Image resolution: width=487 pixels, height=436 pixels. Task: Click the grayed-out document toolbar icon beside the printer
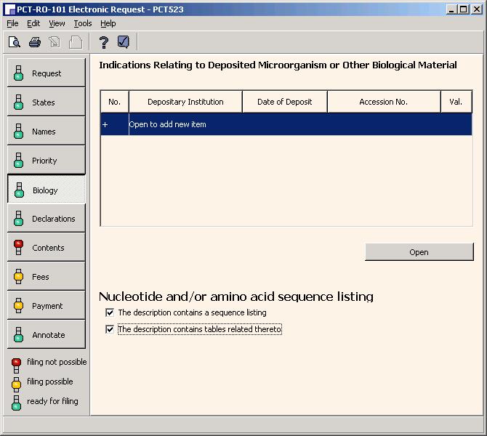point(55,42)
